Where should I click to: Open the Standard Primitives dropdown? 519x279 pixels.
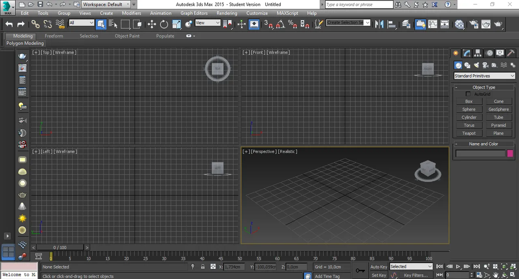point(484,76)
